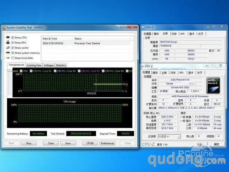Screen dimensions: 229x172
Task: Click the CPU chip icon beside Stress CPU
Action: click(x=8, y=37)
